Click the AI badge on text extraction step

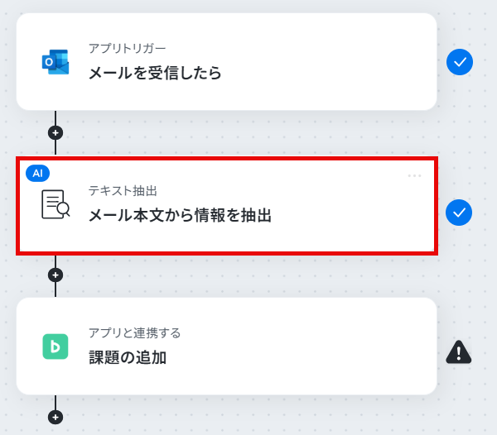38,173
